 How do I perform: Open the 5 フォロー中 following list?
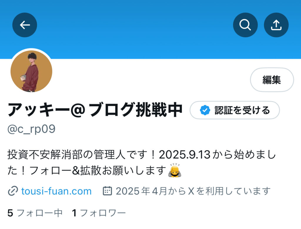click(x=35, y=213)
